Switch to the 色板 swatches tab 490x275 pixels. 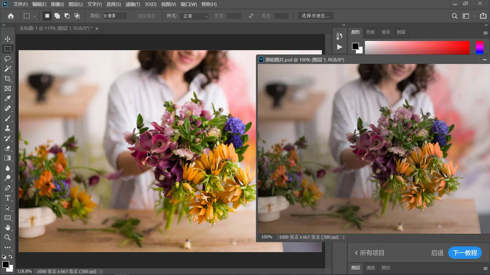[x=371, y=32]
